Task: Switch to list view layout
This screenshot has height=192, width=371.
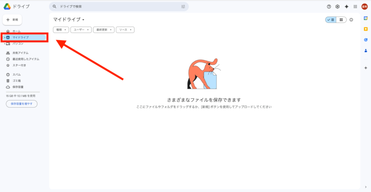Action: [330, 20]
